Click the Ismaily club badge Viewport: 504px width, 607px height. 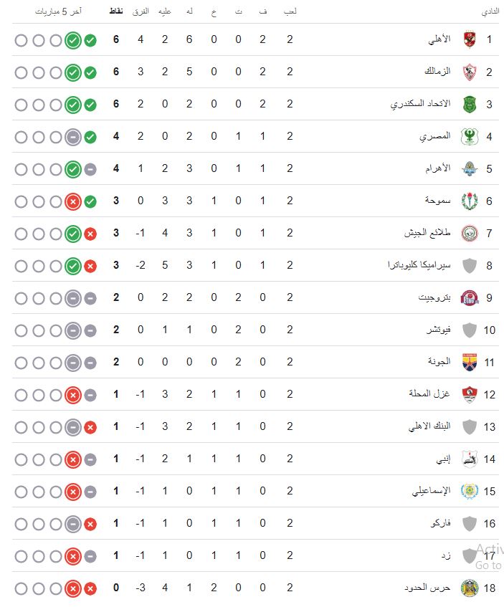click(x=470, y=491)
